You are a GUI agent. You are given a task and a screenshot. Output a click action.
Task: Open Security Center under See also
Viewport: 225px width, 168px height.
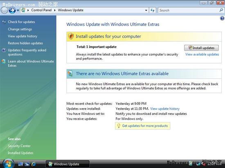(x=19, y=146)
